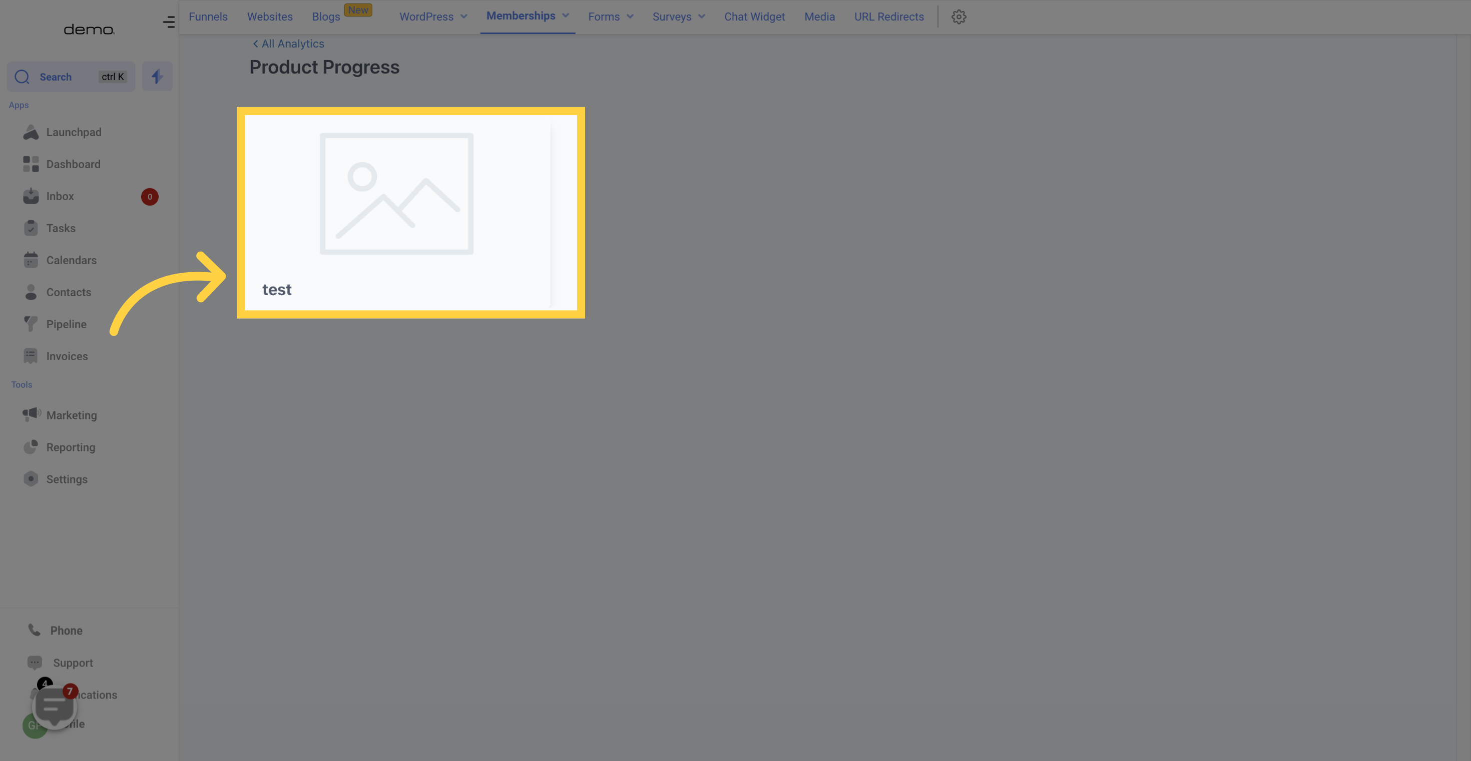Viewport: 1471px width, 761px height.
Task: Click the Pipeline icon in sidebar
Action: [30, 324]
